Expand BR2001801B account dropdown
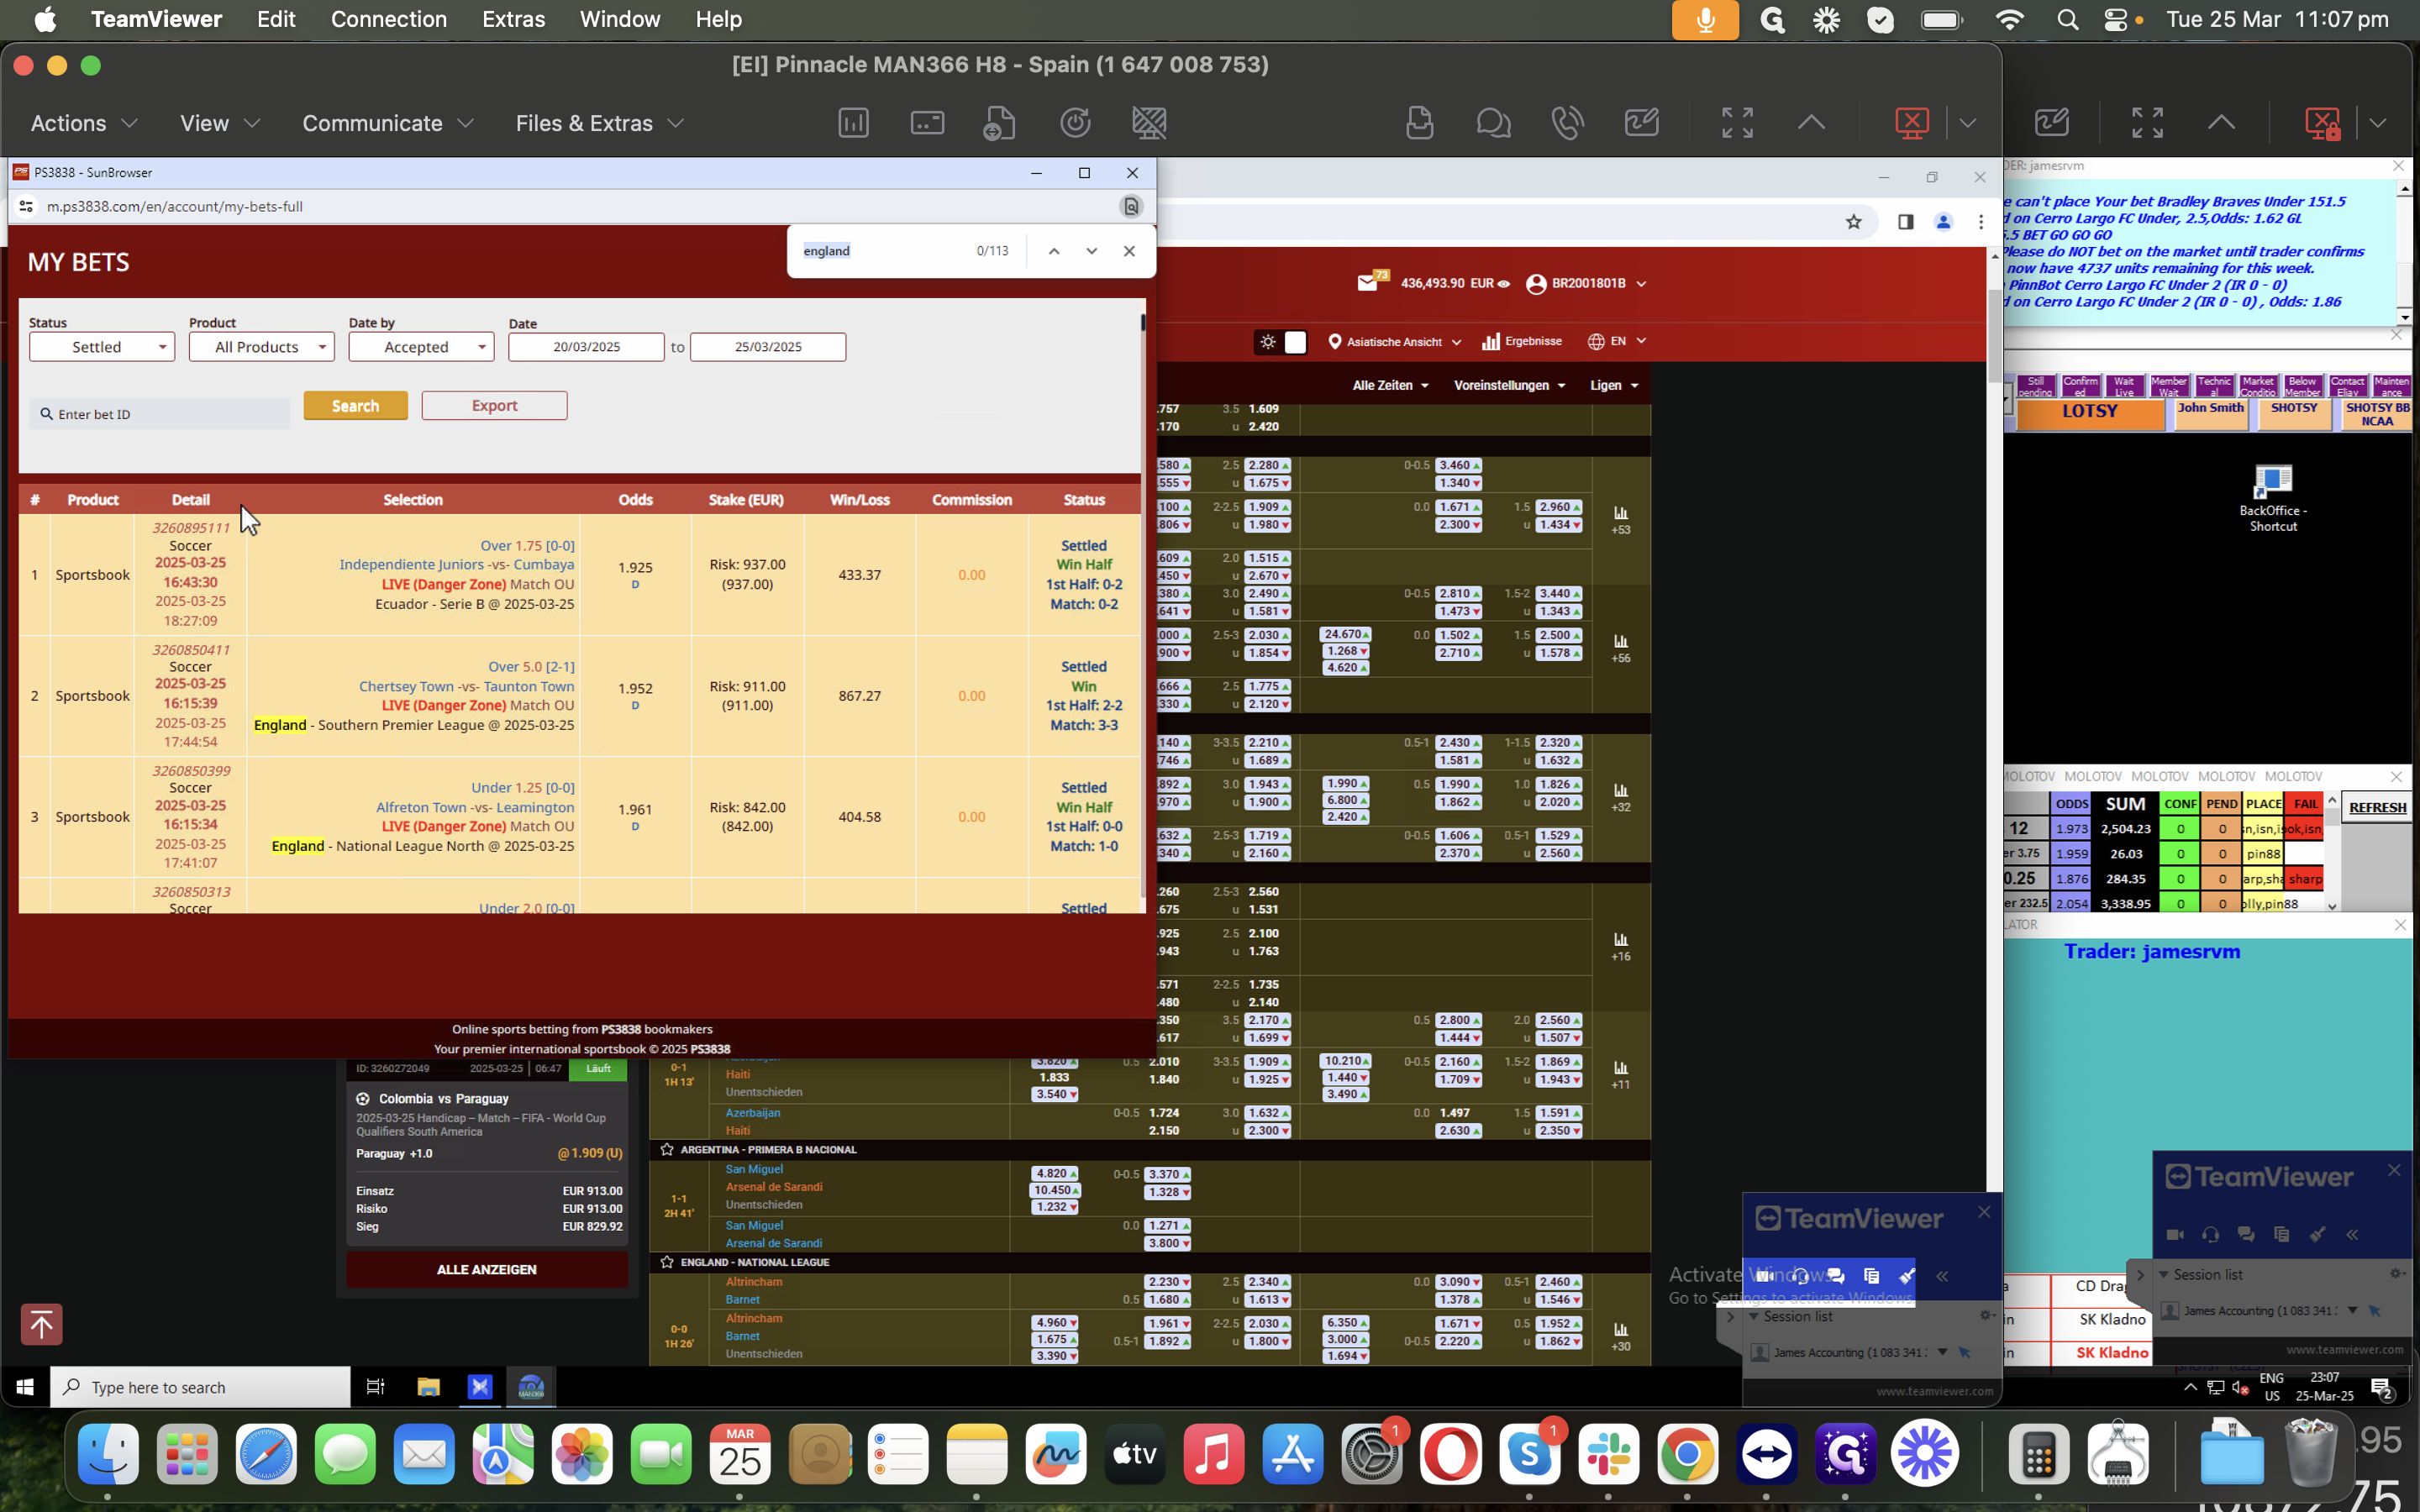The height and width of the screenshot is (1512, 2420). tap(1586, 284)
